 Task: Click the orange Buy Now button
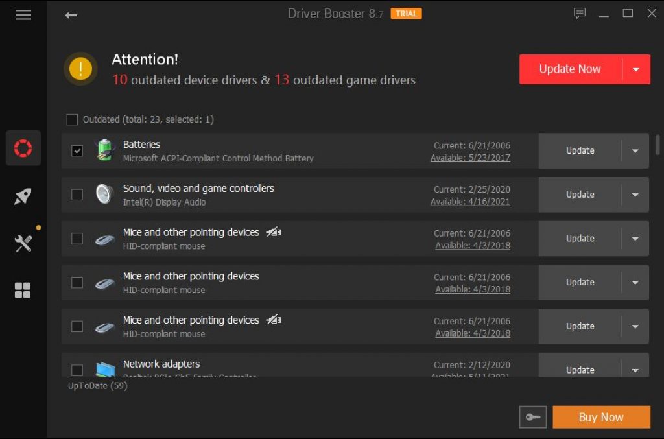click(x=601, y=417)
